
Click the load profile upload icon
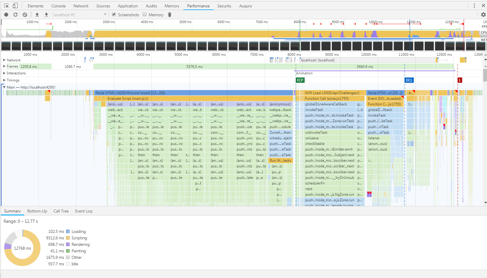[x=37, y=15]
